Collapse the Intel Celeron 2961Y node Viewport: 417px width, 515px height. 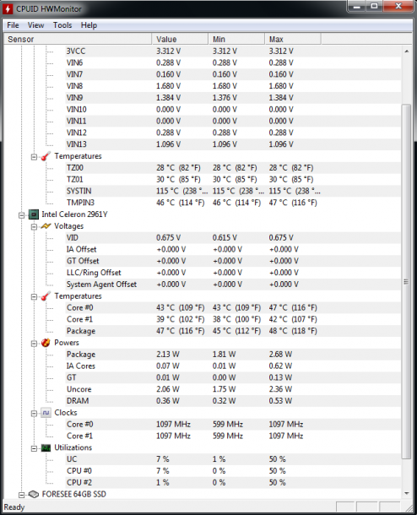tap(22, 215)
